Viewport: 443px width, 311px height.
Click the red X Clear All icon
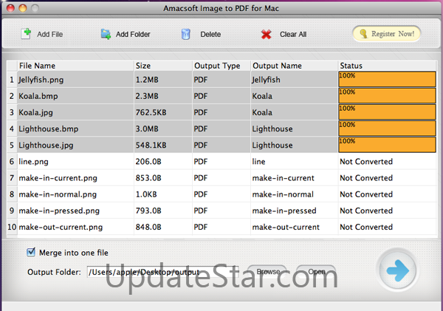[266, 35]
